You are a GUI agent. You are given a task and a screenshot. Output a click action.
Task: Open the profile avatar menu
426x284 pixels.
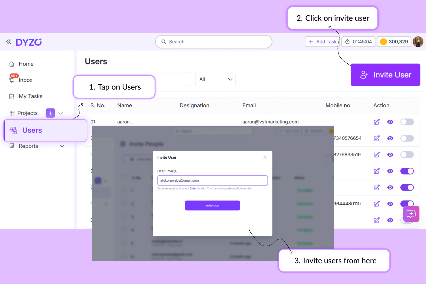pos(418,42)
